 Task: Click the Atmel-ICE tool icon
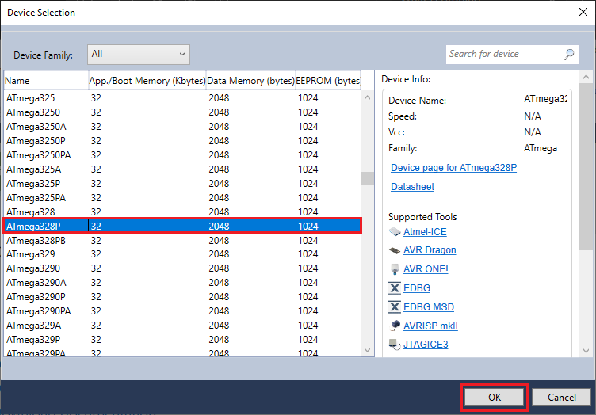click(x=395, y=231)
